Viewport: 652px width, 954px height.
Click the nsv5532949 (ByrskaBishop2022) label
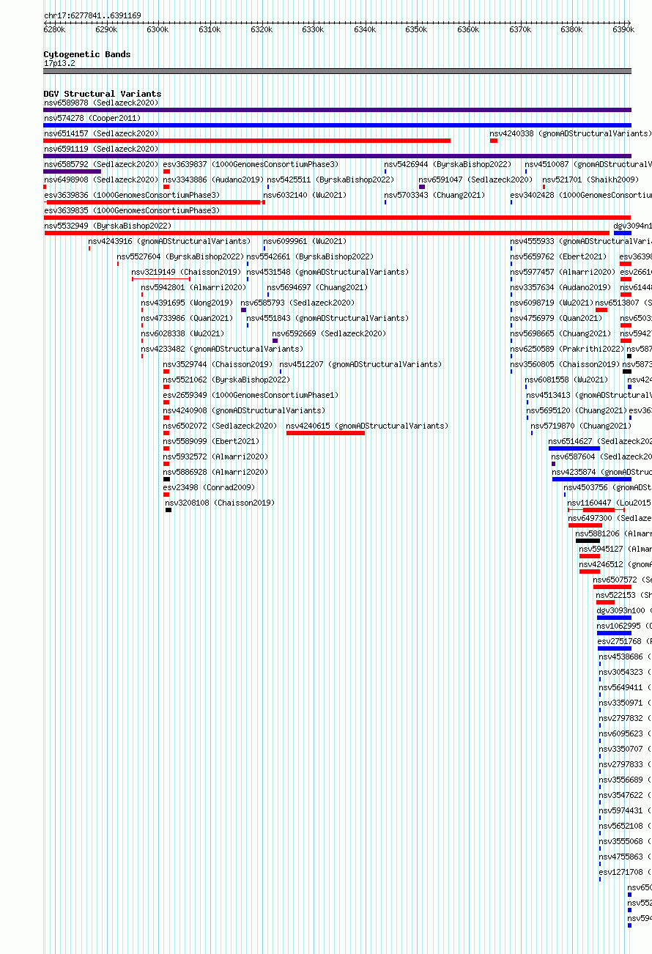(108, 226)
